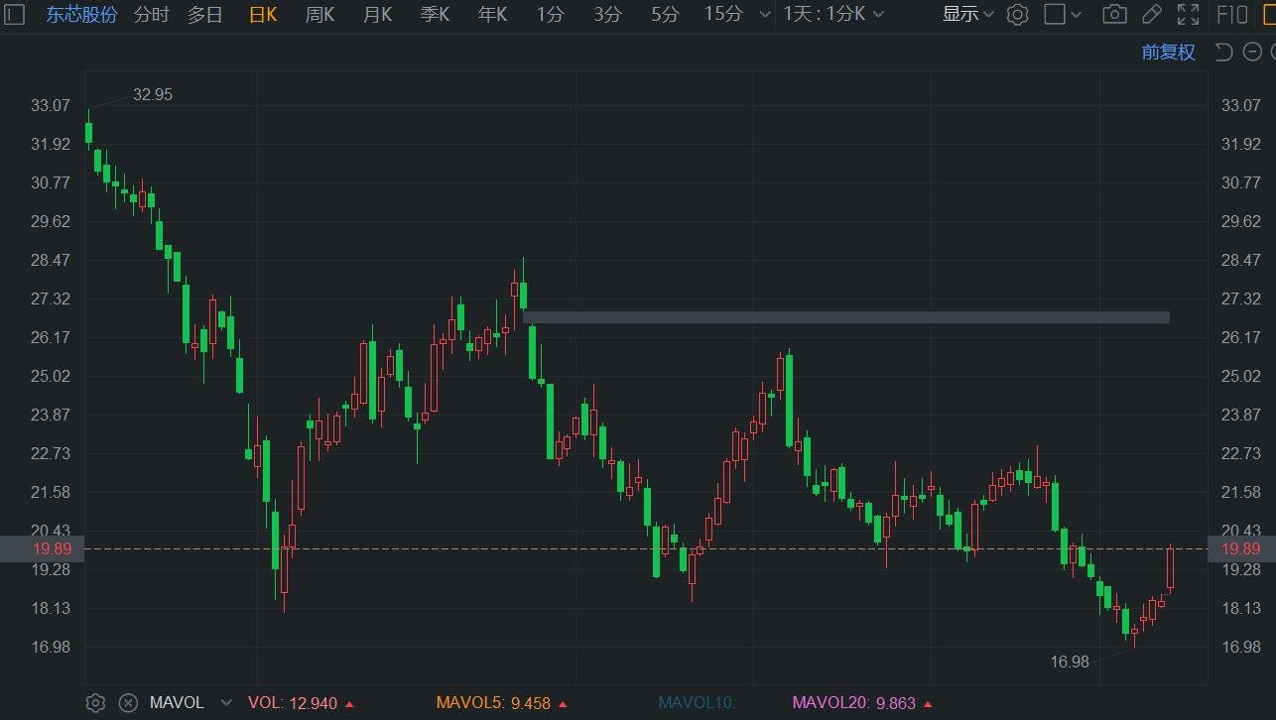
Task: Click the right 19.89 current price tag
Action: click(x=1240, y=548)
